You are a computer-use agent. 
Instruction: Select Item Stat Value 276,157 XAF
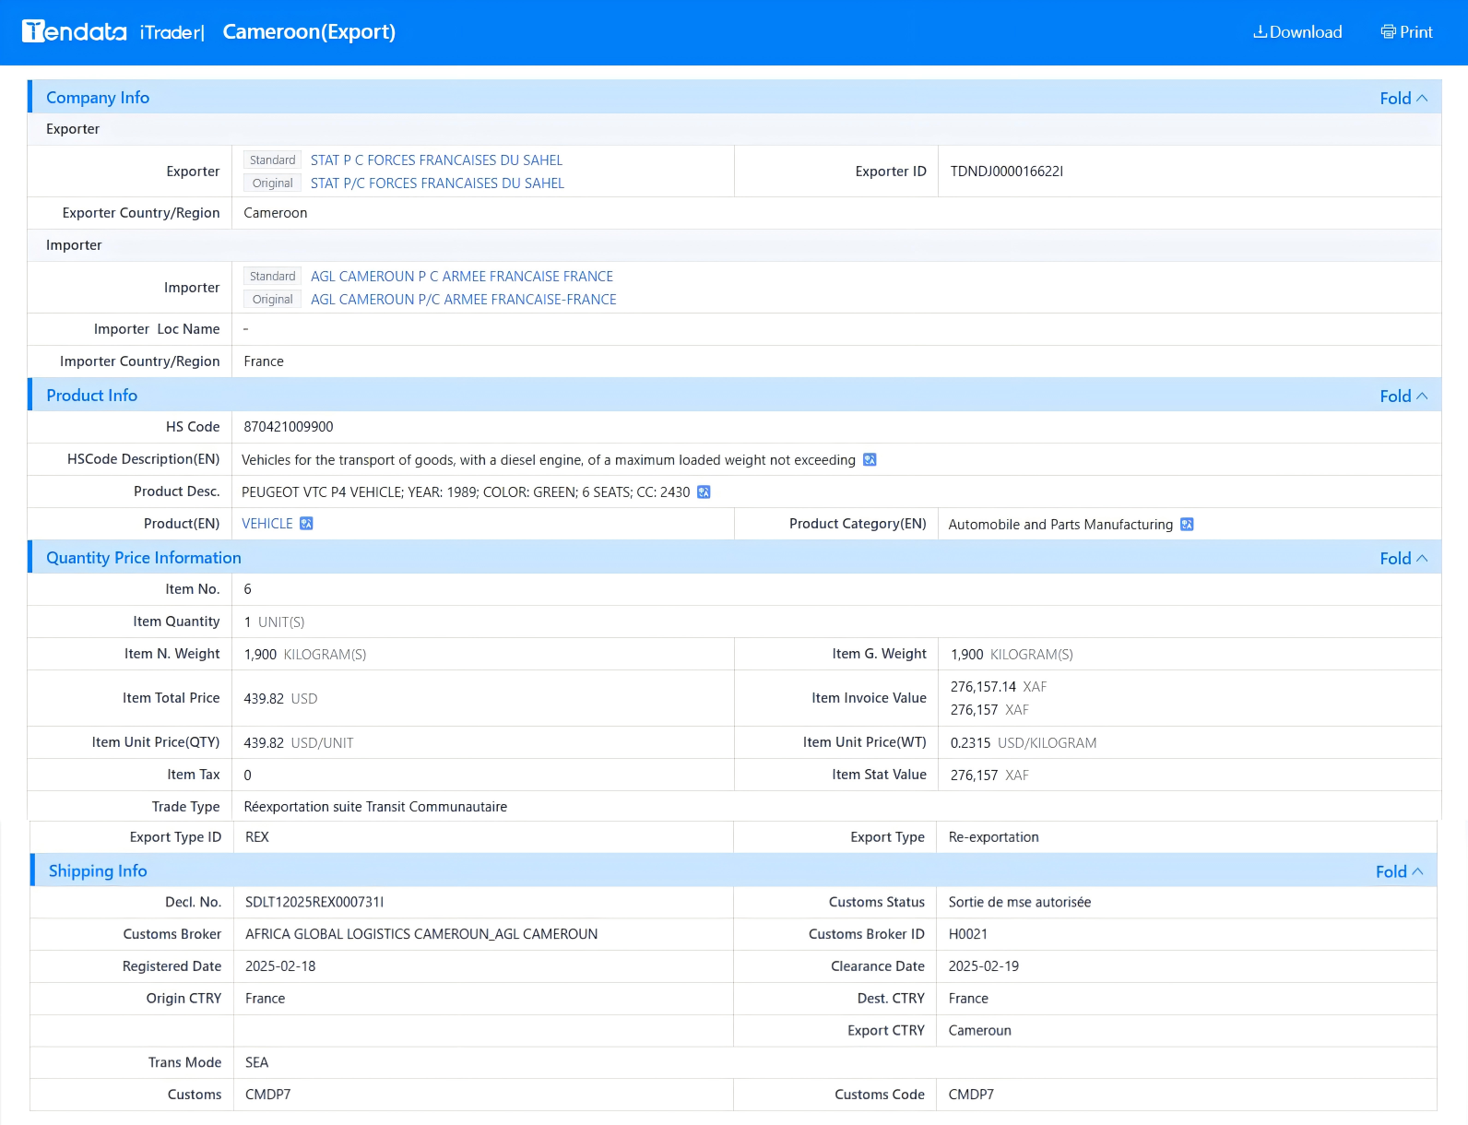click(x=989, y=775)
